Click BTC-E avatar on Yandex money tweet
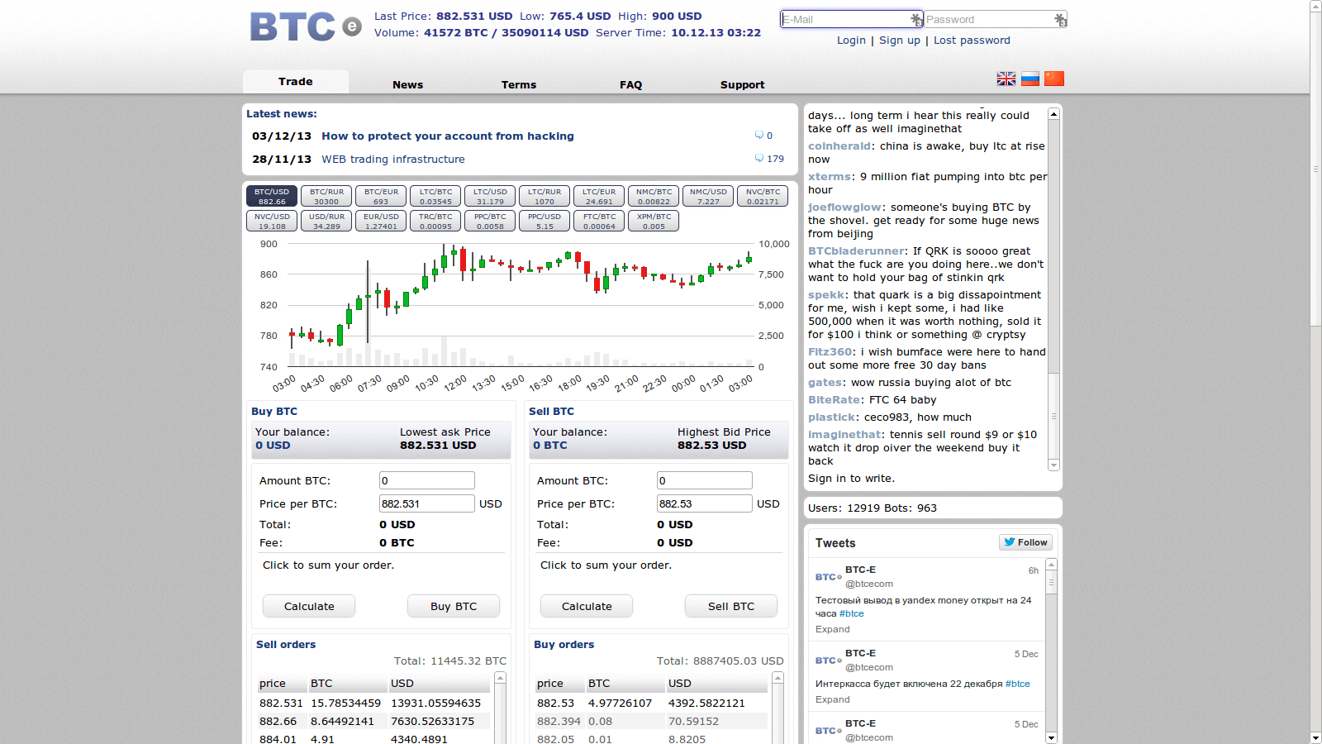The image size is (1322, 744). point(829,577)
